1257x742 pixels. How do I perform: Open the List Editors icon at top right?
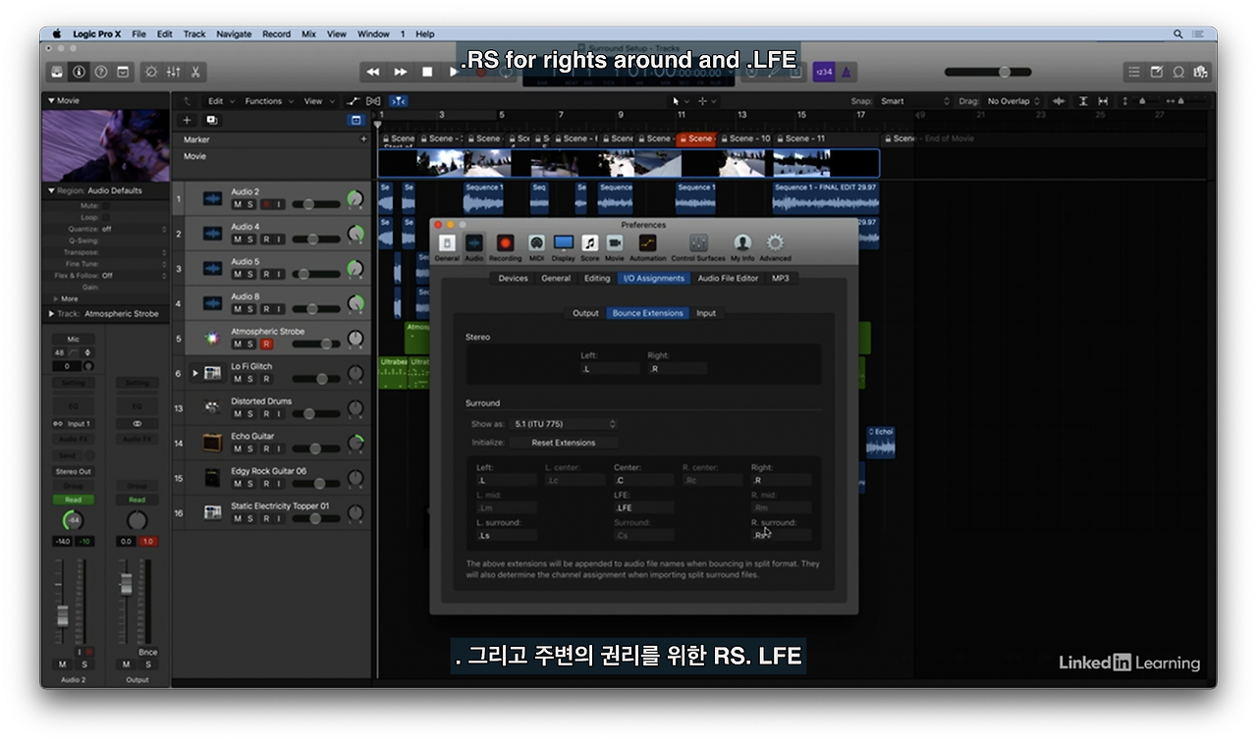click(1134, 72)
